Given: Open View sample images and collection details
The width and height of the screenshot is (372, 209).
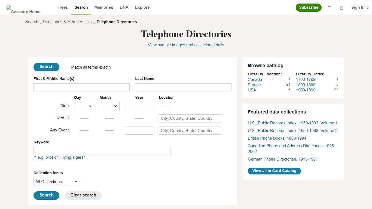Looking at the screenshot, I should click(186, 45).
